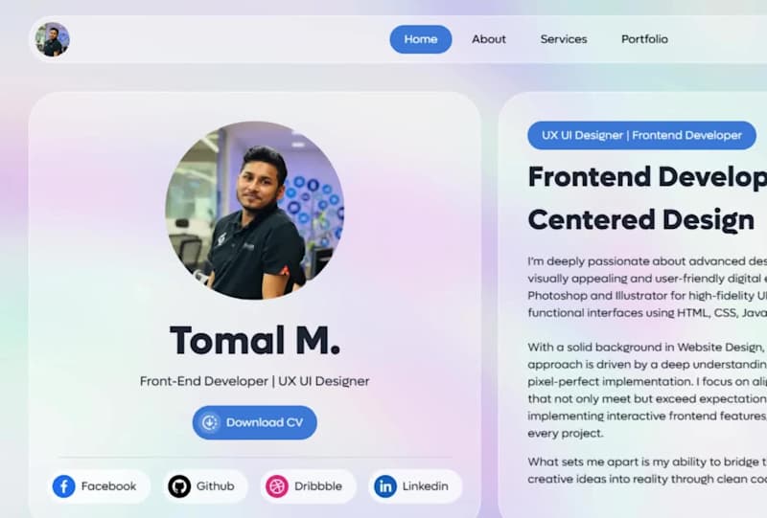The width and height of the screenshot is (767, 518).
Task: Visit the Dribbble link text
Action: point(318,486)
